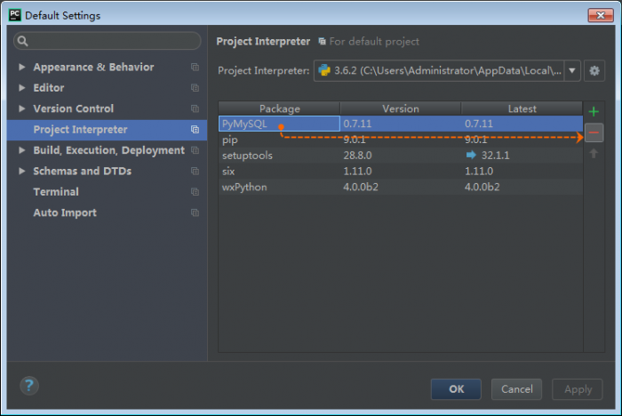Expand the Appearance & Behavior section
Screen dimensions: 622x416
22,68
